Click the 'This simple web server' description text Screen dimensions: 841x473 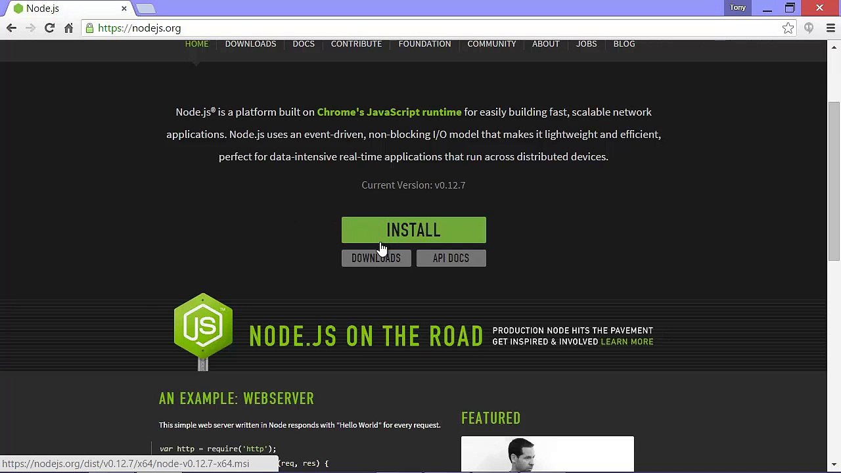coord(300,426)
